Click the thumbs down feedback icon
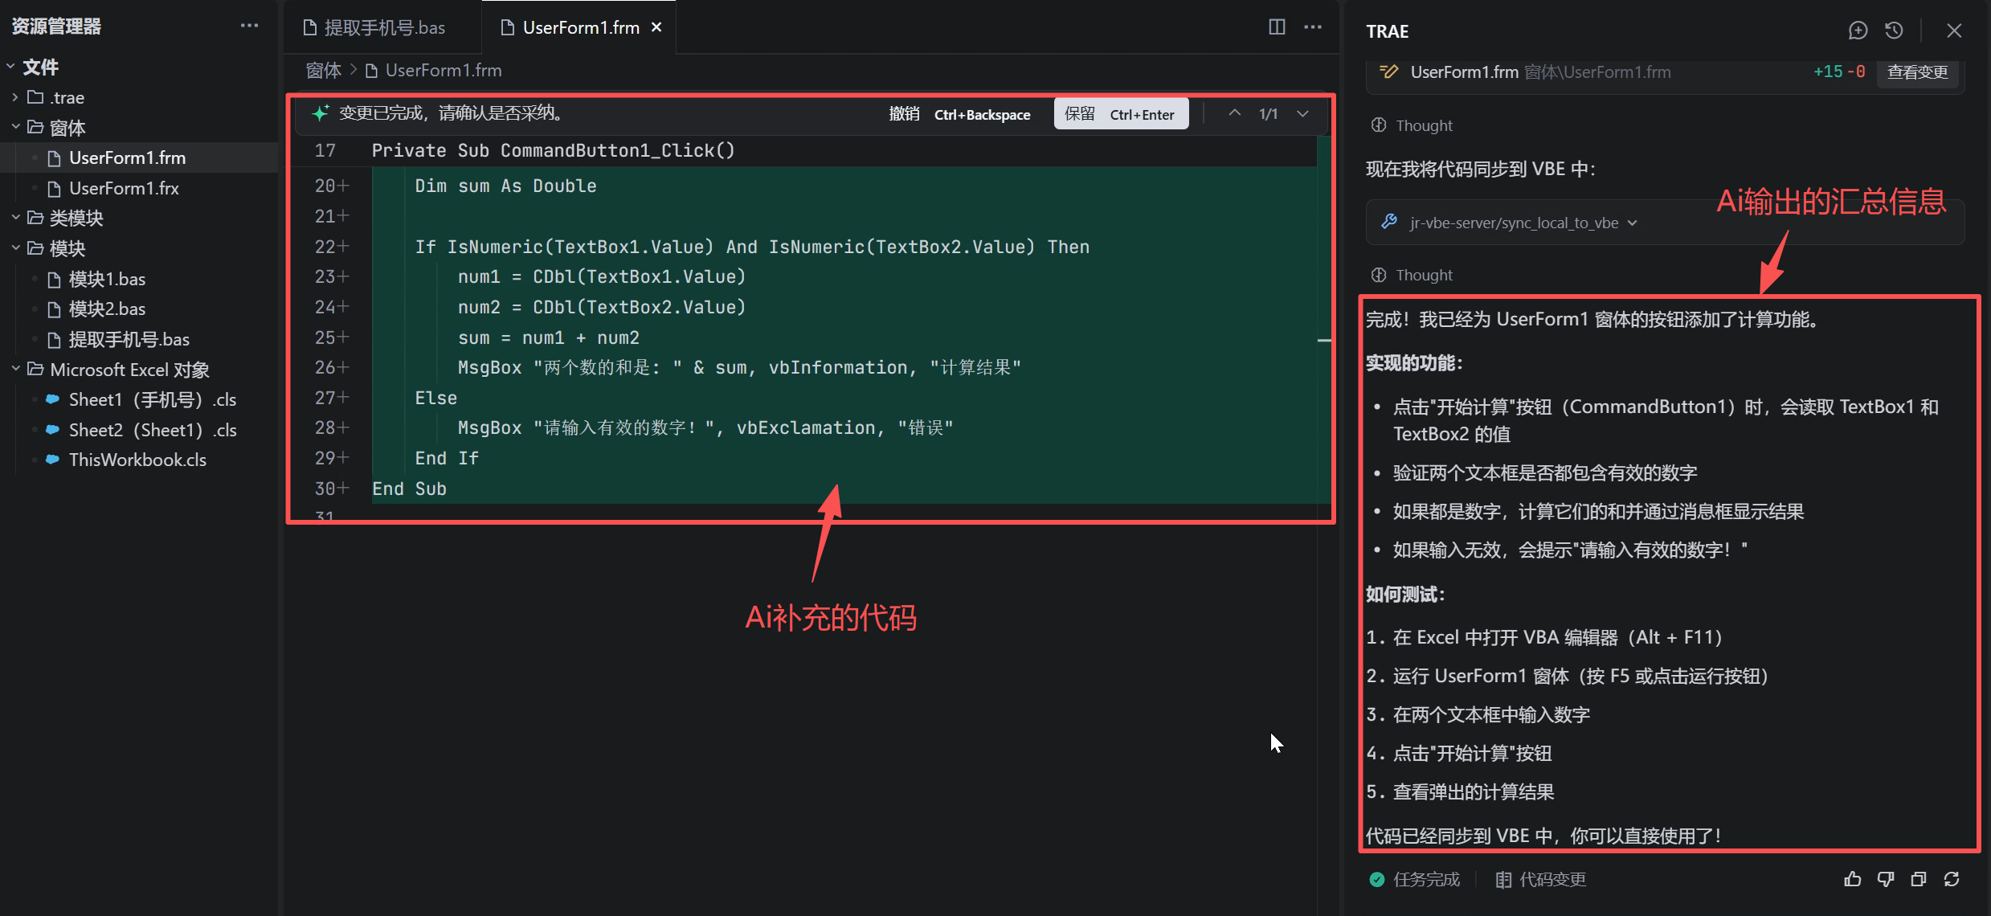The image size is (1991, 916). [x=1885, y=879]
